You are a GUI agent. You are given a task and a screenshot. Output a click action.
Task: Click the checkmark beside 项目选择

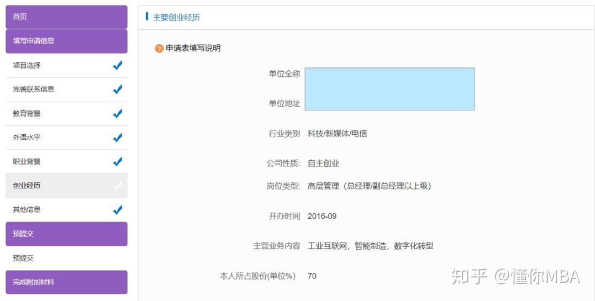click(117, 65)
